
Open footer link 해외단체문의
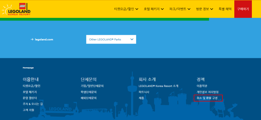(88, 98)
